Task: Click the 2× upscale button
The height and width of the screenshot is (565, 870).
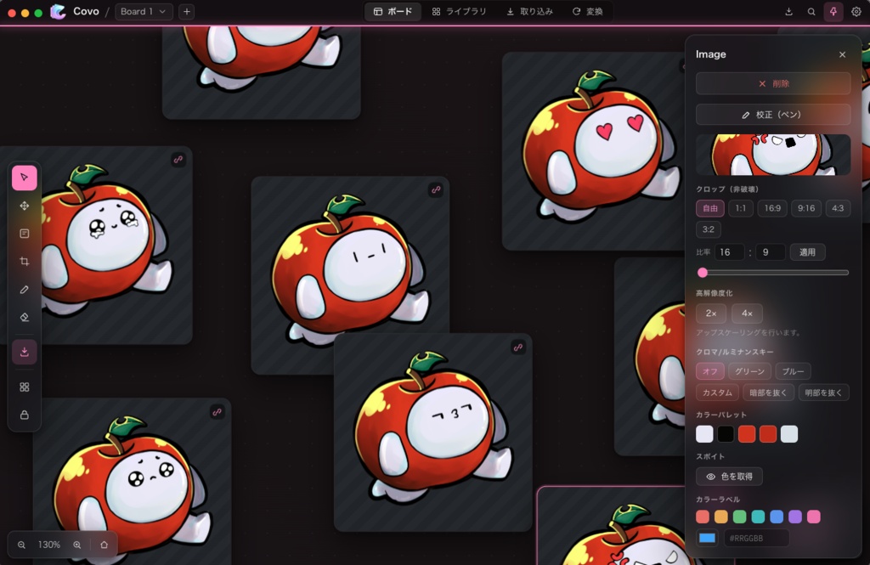Action: point(711,314)
